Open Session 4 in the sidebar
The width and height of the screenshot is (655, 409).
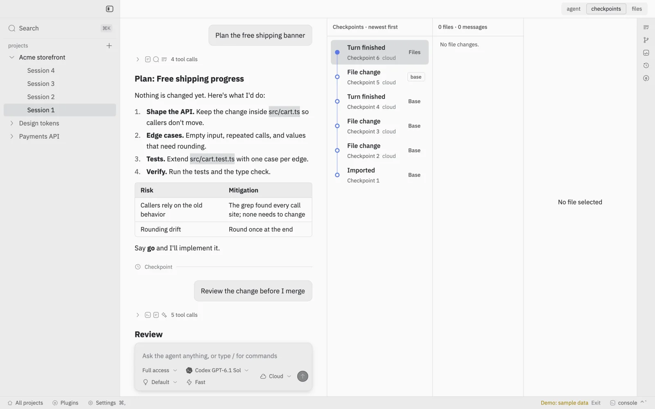click(60, 70)
